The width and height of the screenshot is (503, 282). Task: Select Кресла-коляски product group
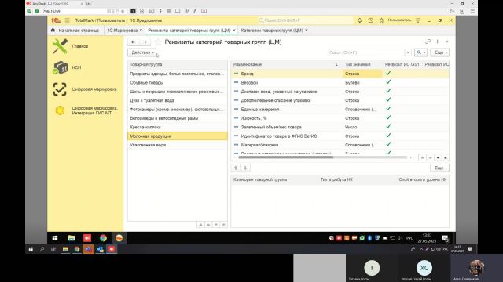click(178, 127)
